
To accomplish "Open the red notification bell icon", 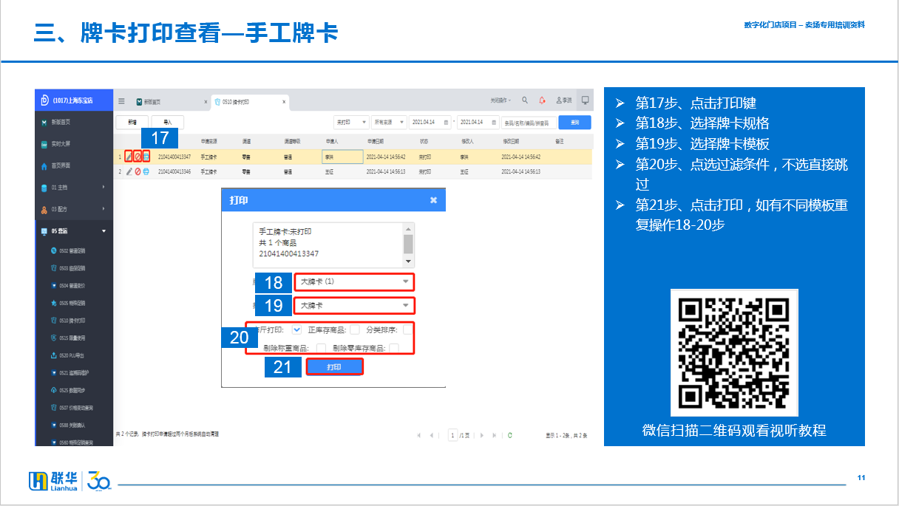I will pos(542,100).
